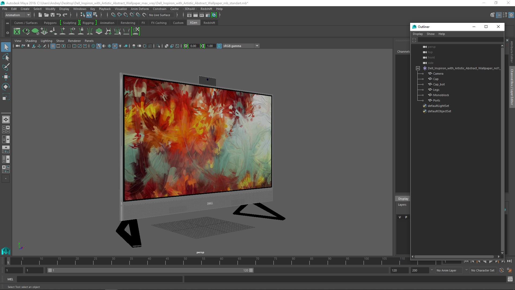Click the XGen grid tile shelf icon
Viewport: 515px width, 290px height.
[99, 31]
